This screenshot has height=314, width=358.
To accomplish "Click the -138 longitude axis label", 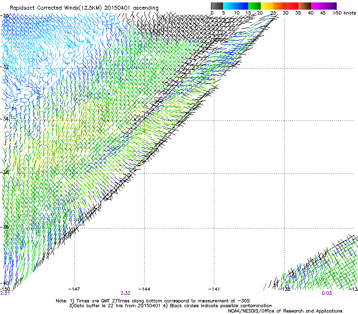I will coord(284,289).
